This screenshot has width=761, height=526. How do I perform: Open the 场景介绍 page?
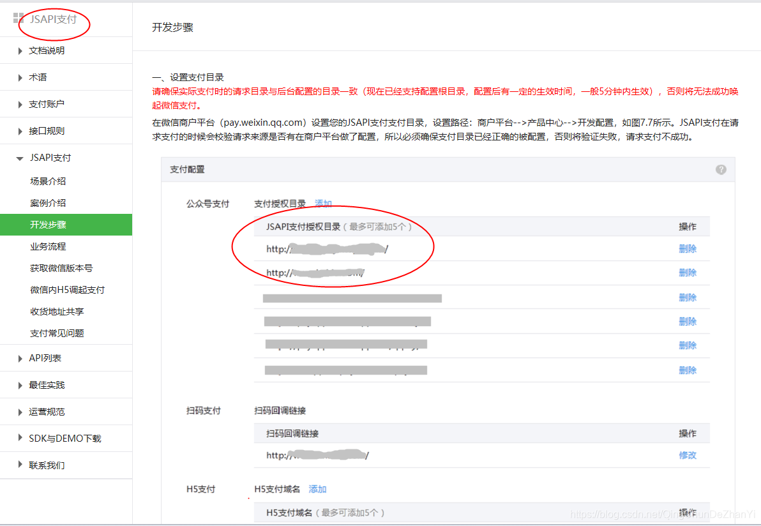point(49,181)
